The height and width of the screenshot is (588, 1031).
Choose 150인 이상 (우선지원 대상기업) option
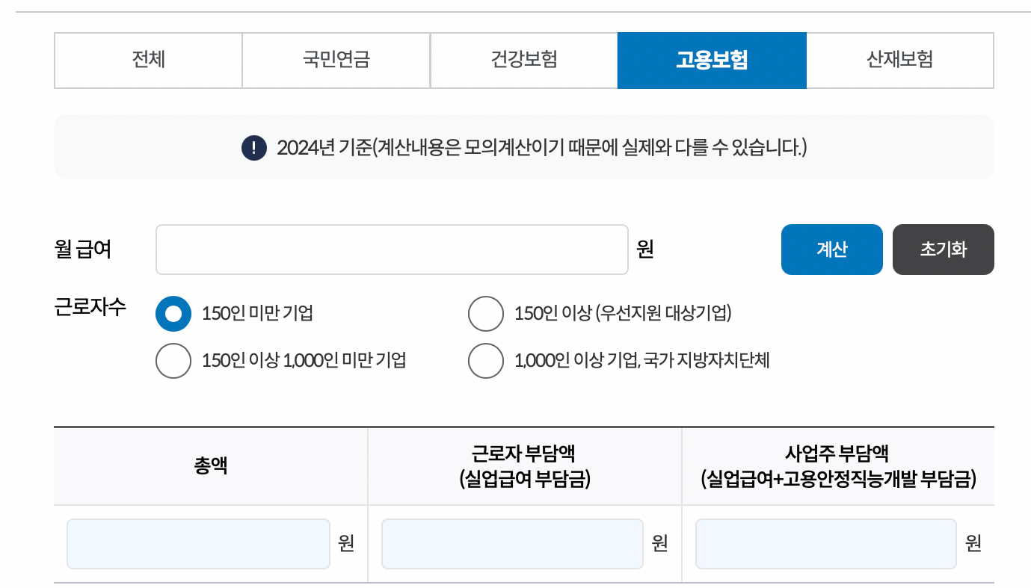pos(486,314)
